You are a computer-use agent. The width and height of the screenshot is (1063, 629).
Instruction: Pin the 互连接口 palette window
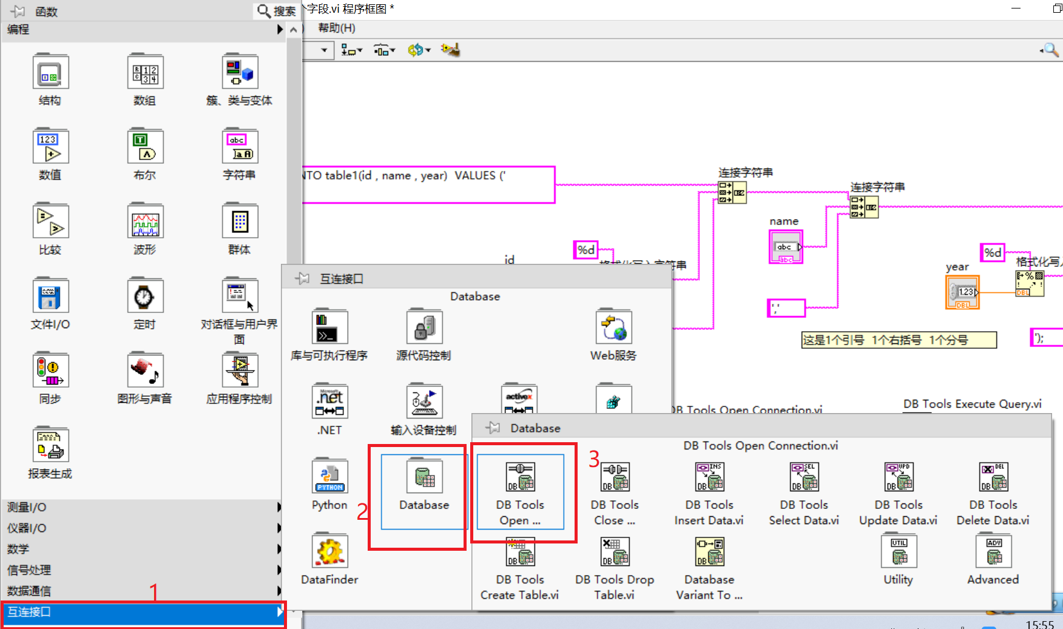coord(302,278)
